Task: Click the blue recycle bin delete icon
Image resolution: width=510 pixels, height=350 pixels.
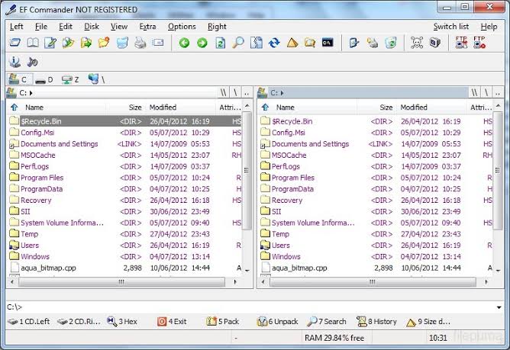Action: point(122,43)
